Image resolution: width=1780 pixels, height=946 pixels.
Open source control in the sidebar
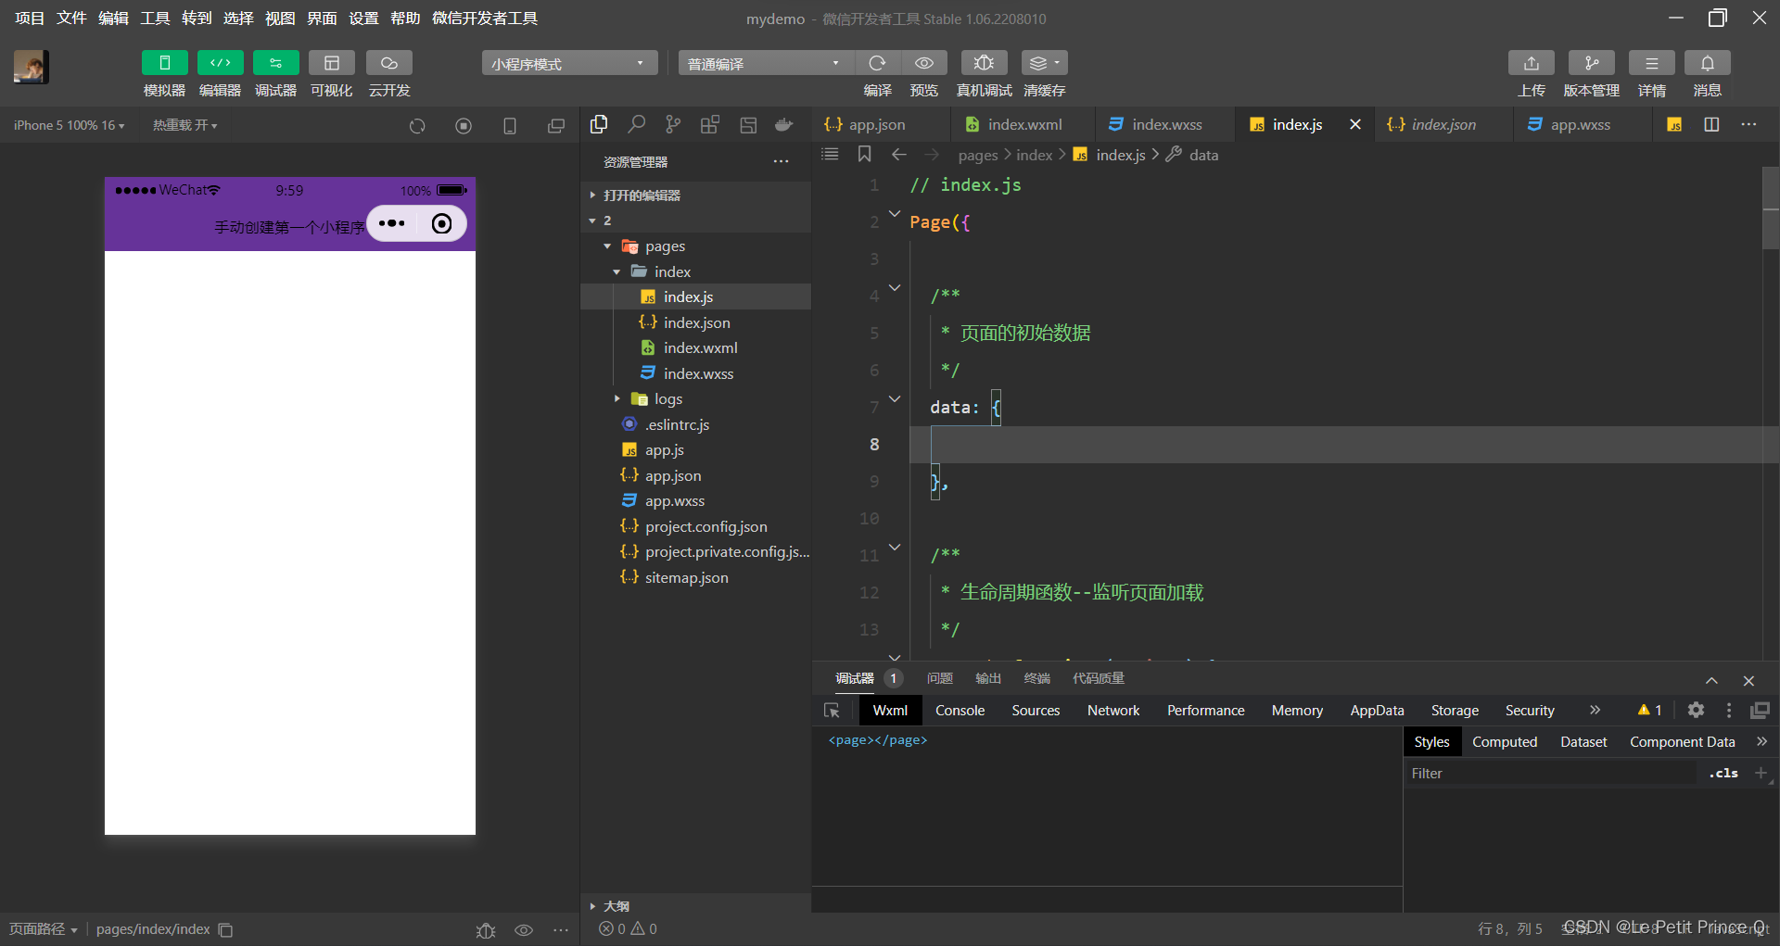click(673, 124)
